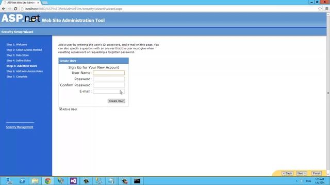
Task: Select Step 3: Data Store
Action: (x=18, y=55)
